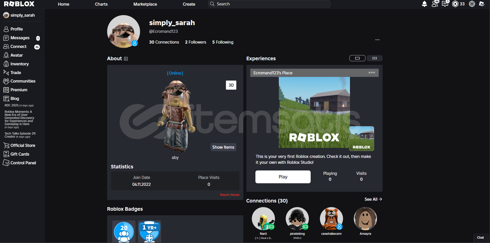
Task: Click the Search input field
Action: pos(269,4)
